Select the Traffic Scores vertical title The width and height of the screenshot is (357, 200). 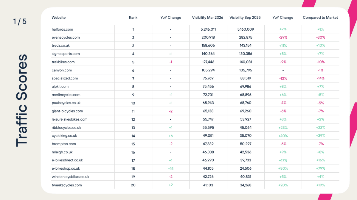[x=21, y=100]
